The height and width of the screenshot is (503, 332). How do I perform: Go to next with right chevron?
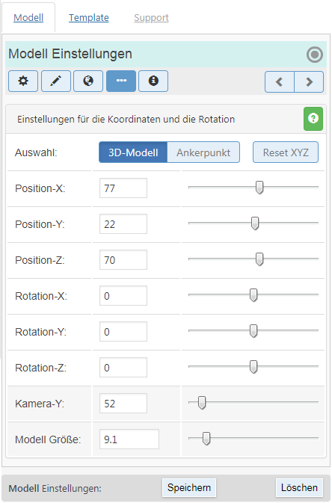point(309,82)
